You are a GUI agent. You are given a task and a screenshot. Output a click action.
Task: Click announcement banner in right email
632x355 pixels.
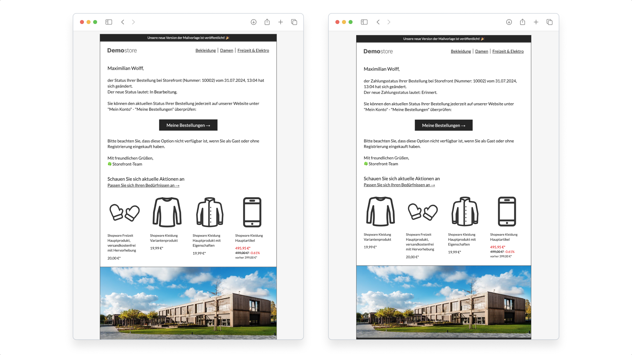[444, 39]
